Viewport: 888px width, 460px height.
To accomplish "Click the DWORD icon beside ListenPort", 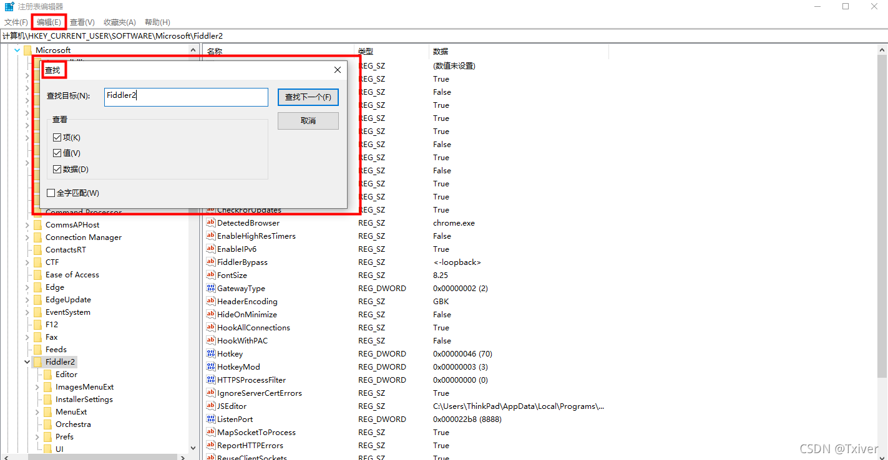I will pos(211,419).
